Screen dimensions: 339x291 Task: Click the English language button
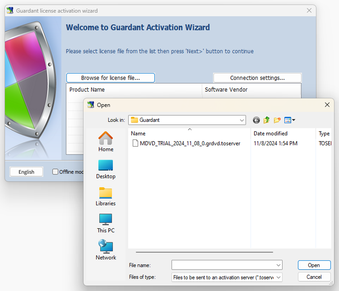click(26, 172)
